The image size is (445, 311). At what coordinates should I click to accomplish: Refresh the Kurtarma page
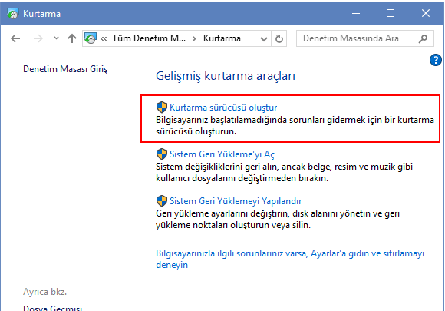[x=279, y=38]
